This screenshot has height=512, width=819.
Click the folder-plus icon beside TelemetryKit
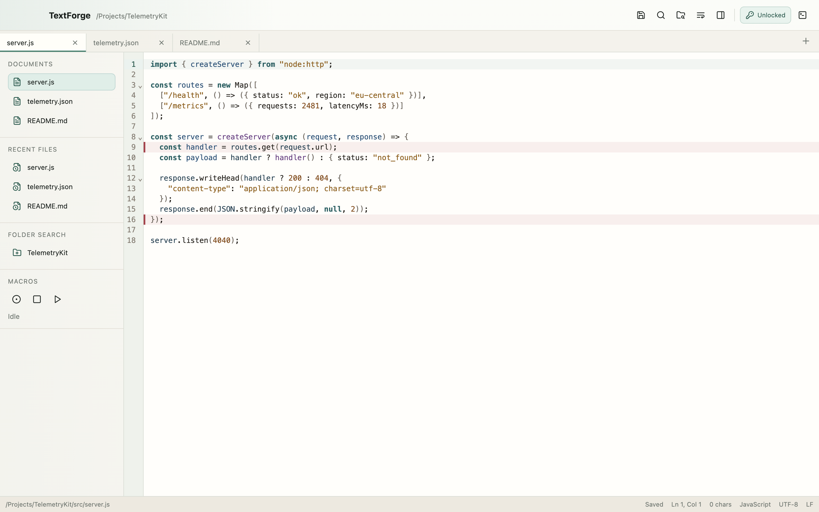[x=17, y=253]
